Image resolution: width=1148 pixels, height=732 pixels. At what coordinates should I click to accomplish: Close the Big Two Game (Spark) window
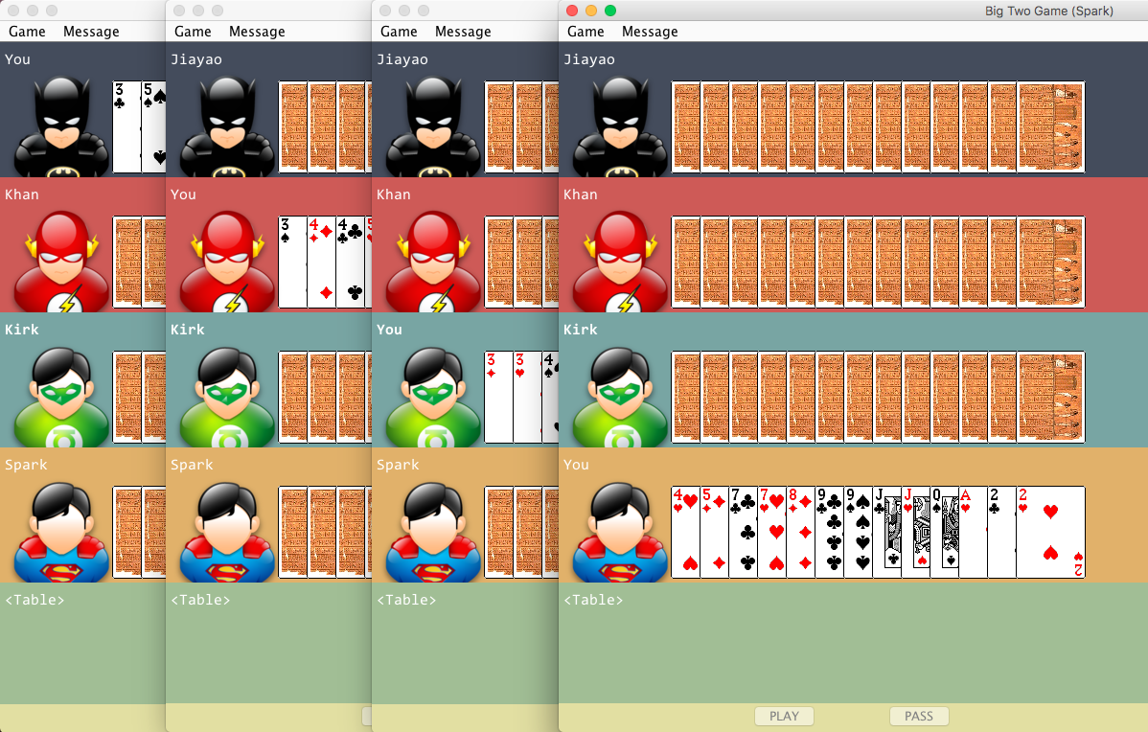[x=572, y=11]
